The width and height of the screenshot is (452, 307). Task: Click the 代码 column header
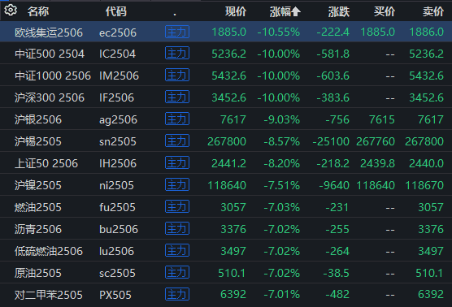tap(116, 12)
